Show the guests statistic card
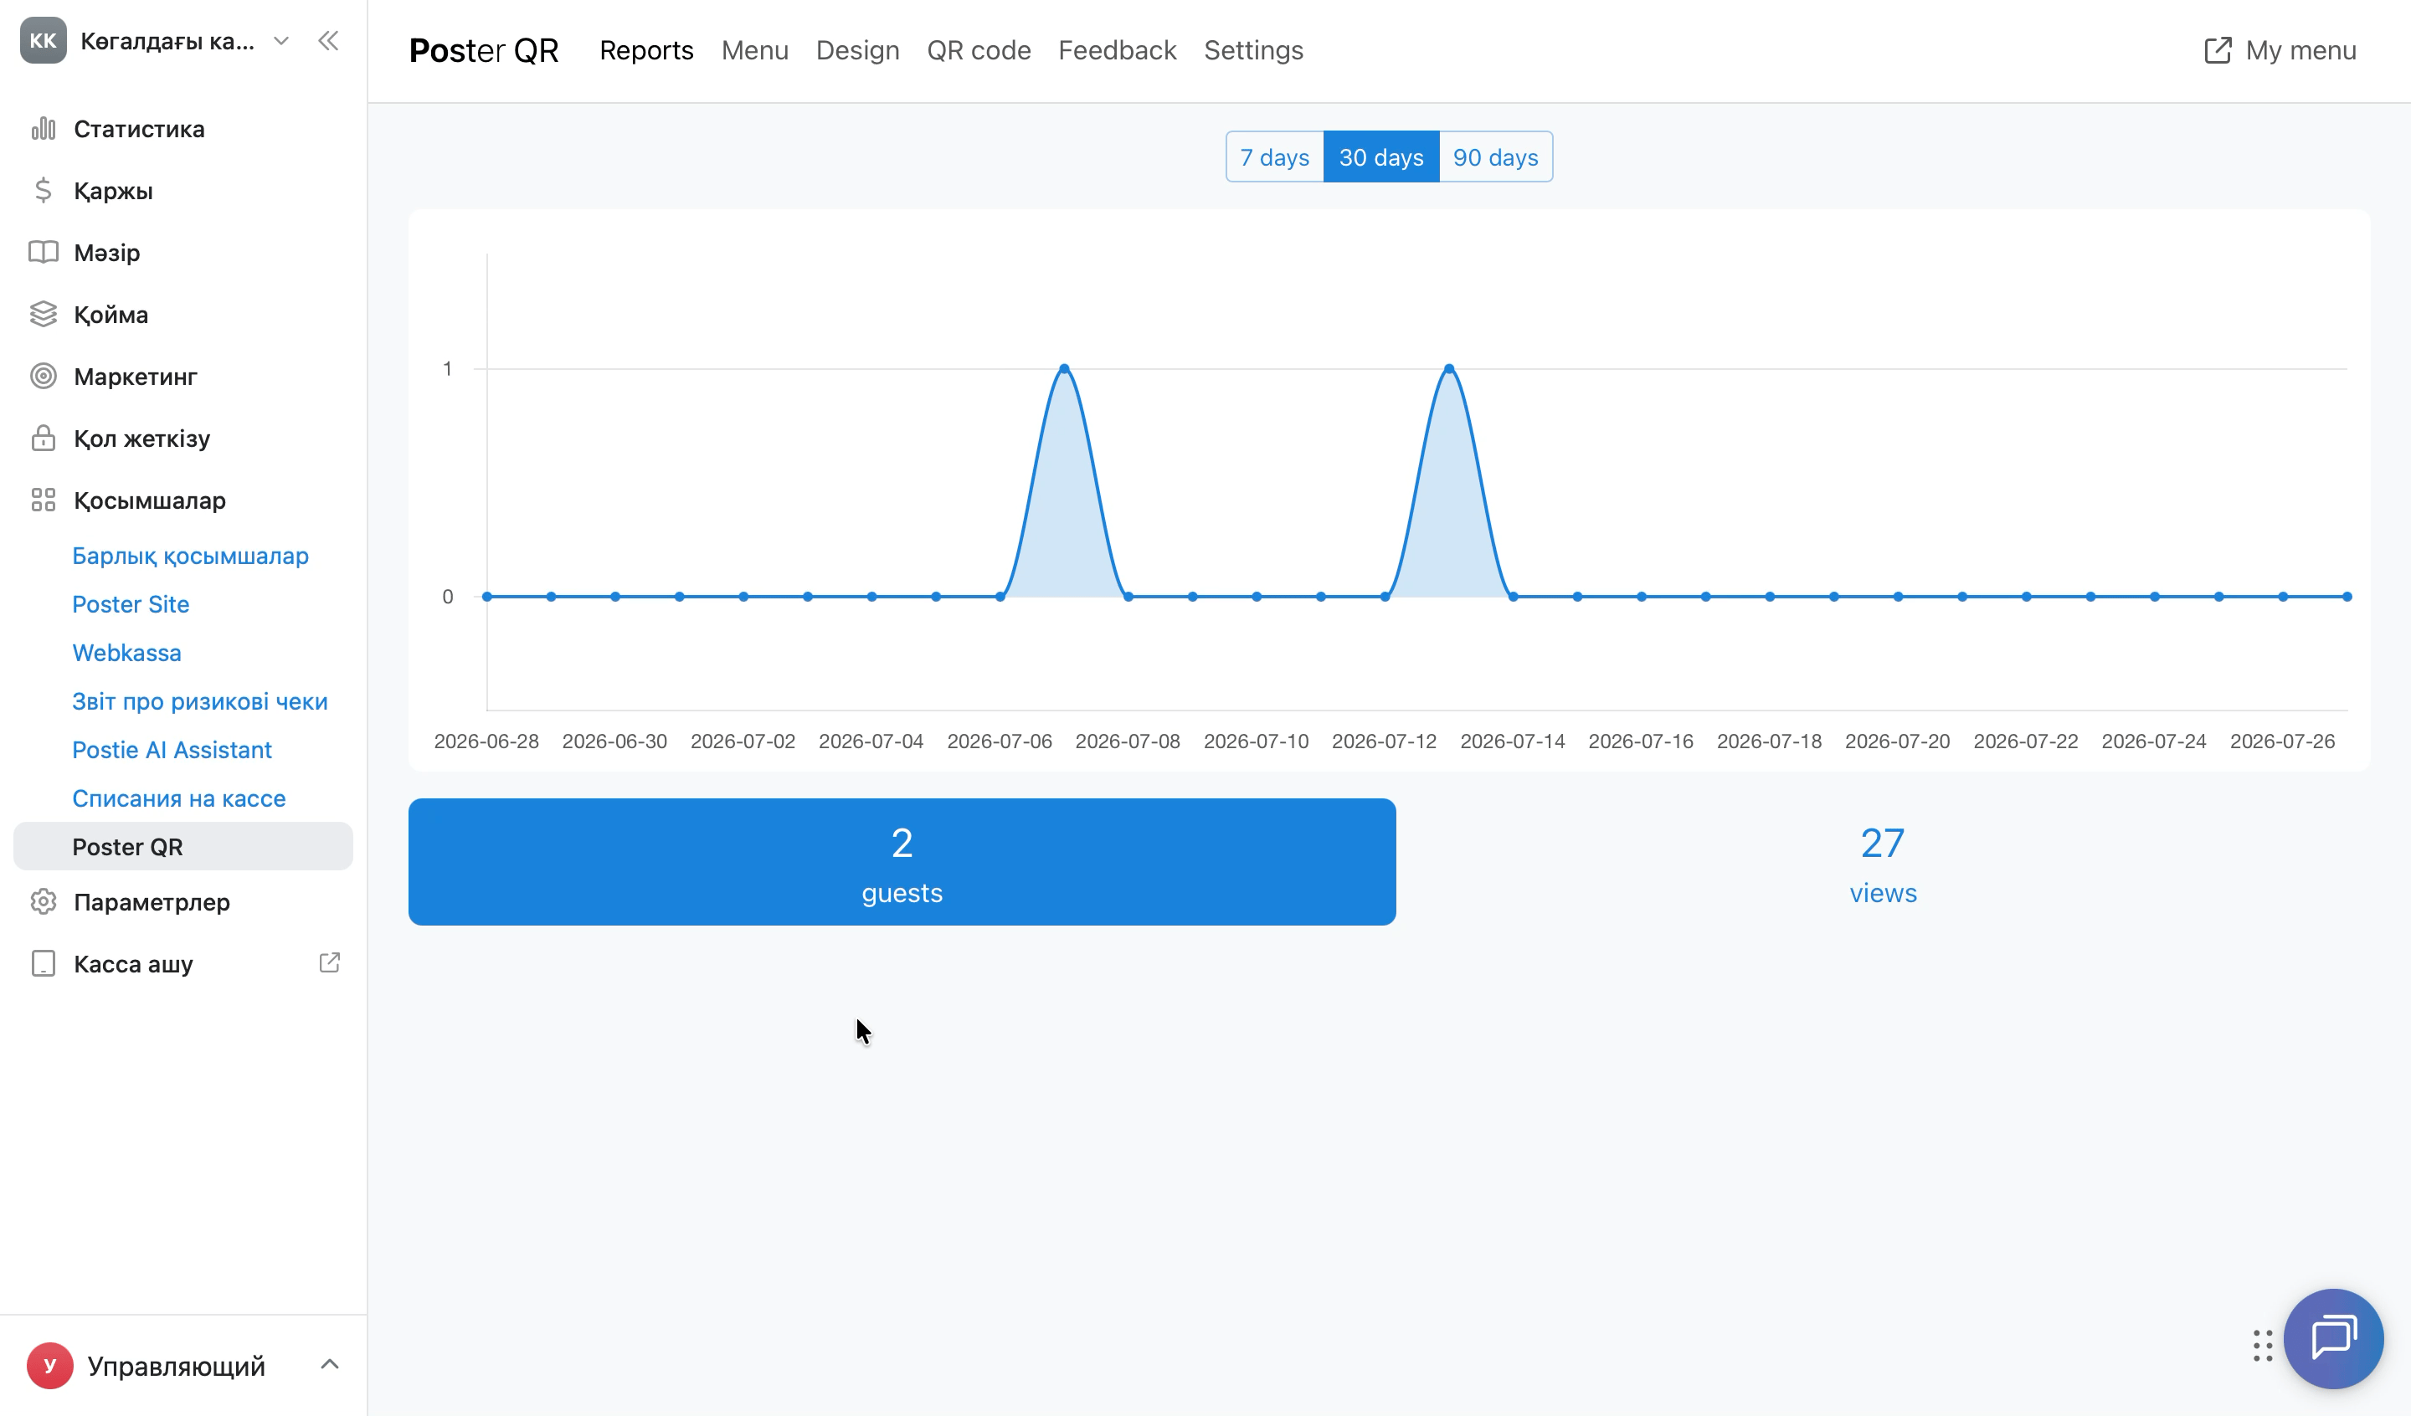The height and width of the screenshot is (1416, 2411). (902, 862)
